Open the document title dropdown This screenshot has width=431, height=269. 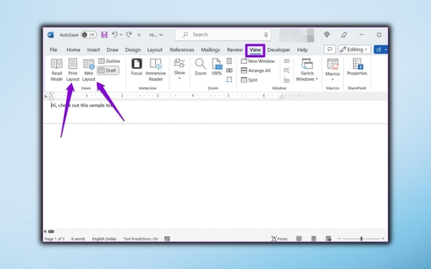156,35
